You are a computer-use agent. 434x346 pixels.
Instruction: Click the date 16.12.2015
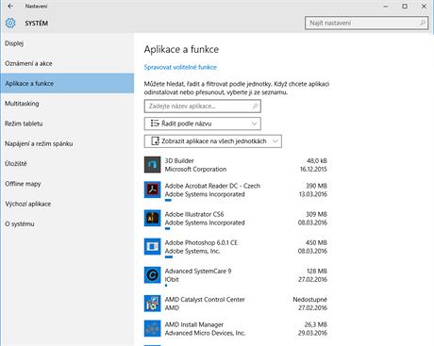313,169
